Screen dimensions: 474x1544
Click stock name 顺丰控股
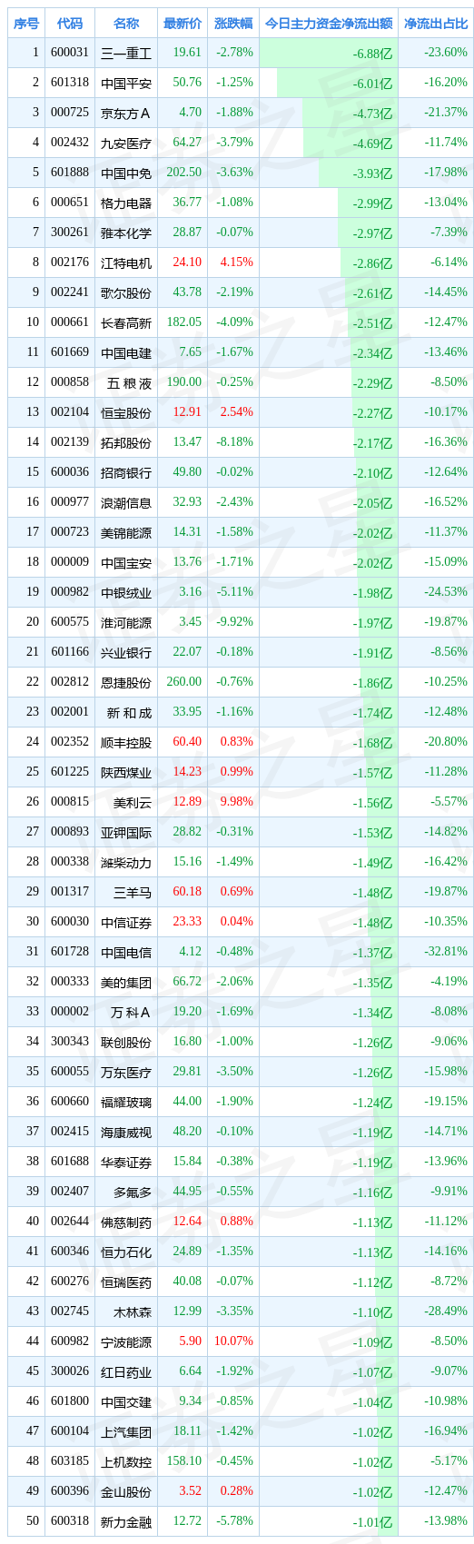[x=126, y=742]
